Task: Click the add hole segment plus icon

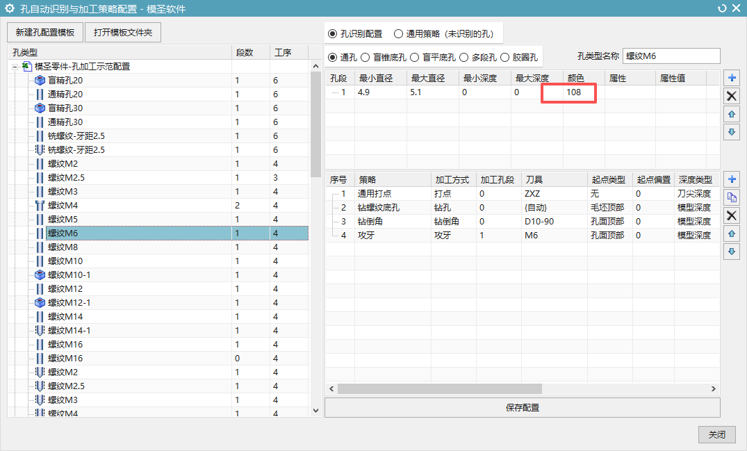Action: click(x=732, y=78)
